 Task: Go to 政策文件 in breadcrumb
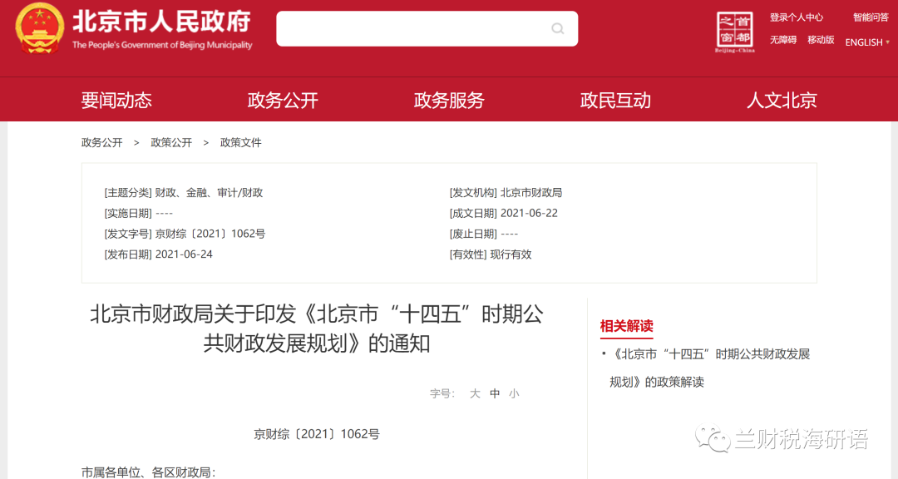point(240,143)
